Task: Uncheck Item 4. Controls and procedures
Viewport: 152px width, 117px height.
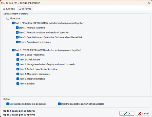Action: (x=17, y=42)
